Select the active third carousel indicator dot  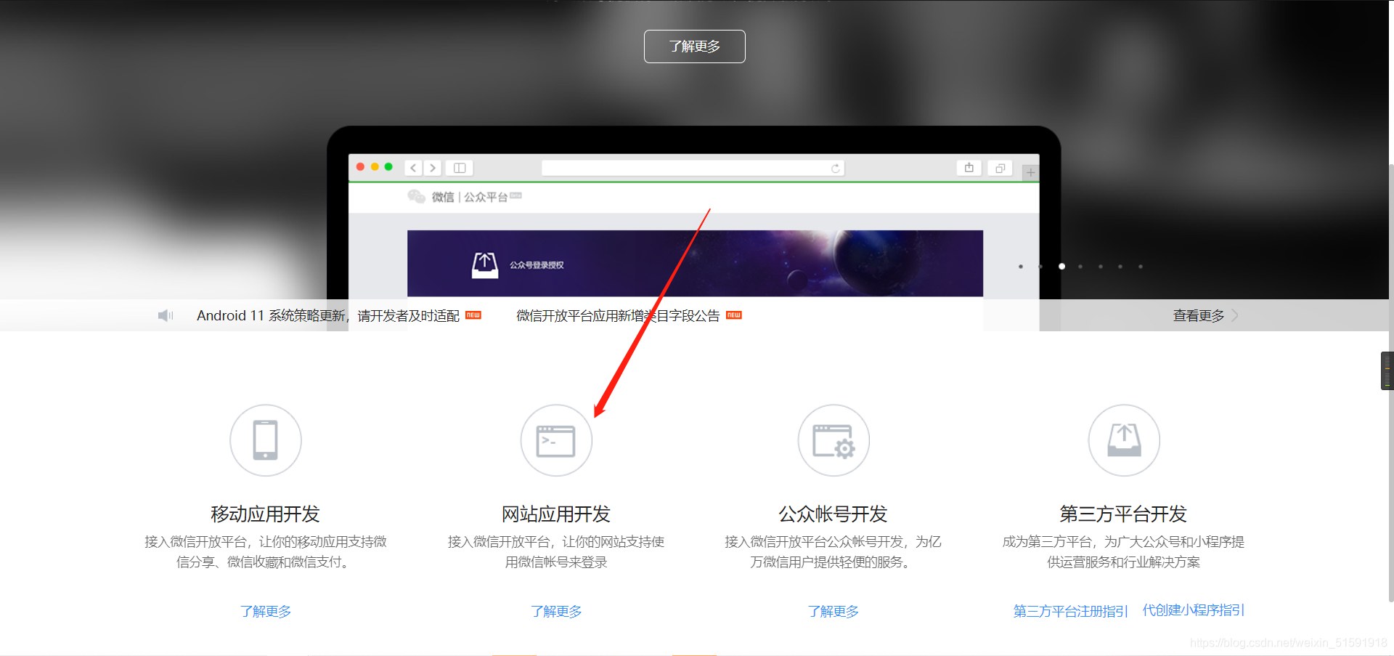point(1061,267)
